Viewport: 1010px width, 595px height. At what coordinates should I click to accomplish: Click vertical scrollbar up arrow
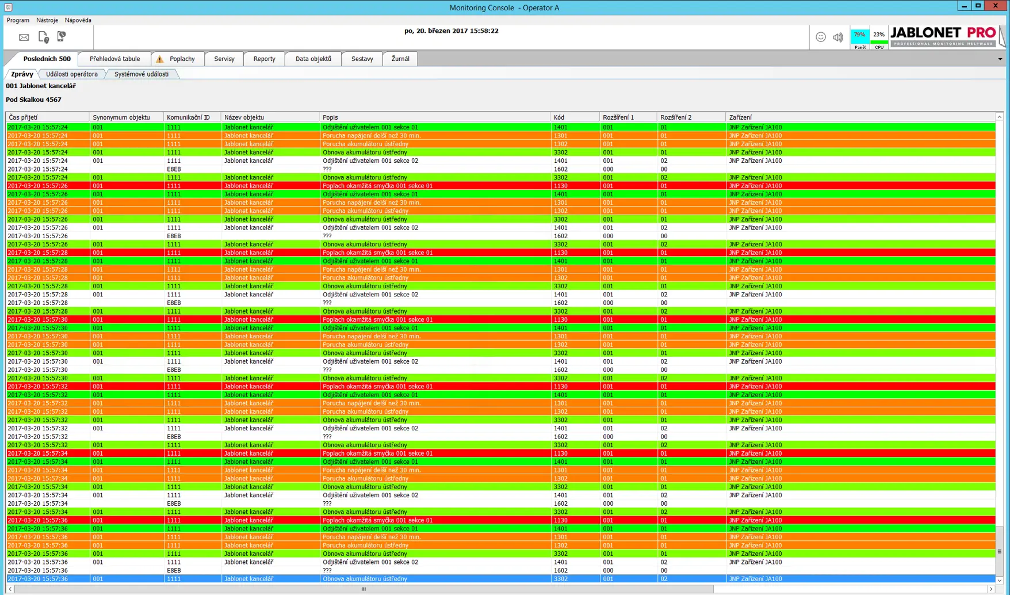[x=1000, y=117]
